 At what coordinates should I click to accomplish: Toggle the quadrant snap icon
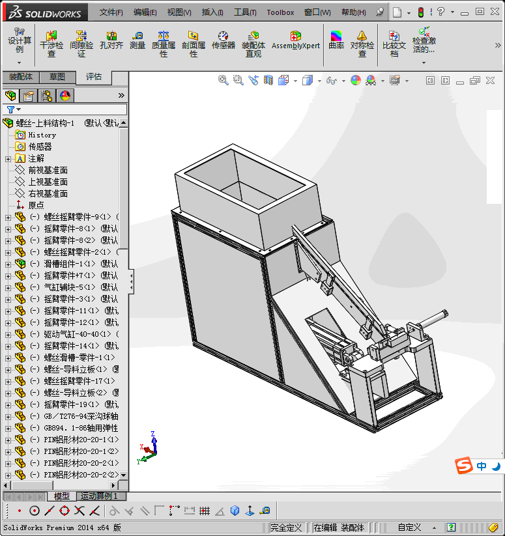(65, 511)
